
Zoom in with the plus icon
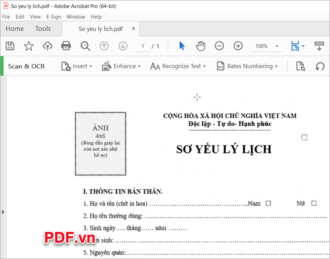tap(238, 46)
